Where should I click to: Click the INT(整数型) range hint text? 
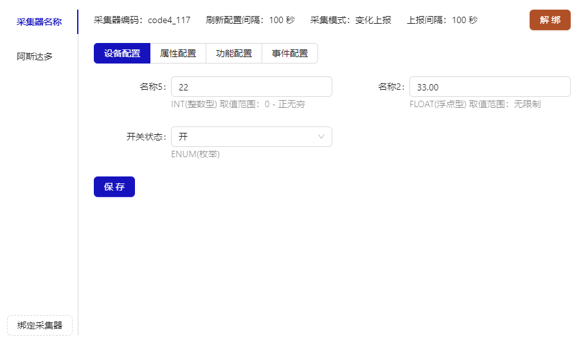[238, 104]
